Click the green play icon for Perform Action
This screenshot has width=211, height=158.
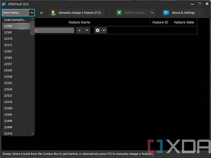click(119, 13)
